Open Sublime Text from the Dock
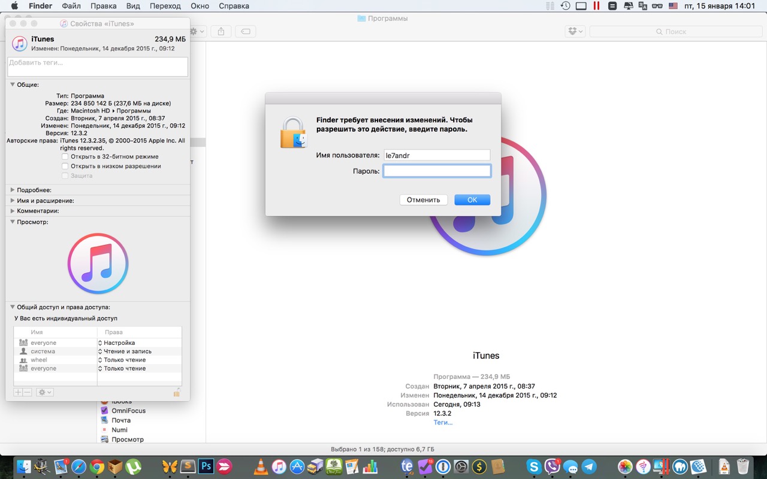This screenshot has width=767, height=479. tap(189, 466)
